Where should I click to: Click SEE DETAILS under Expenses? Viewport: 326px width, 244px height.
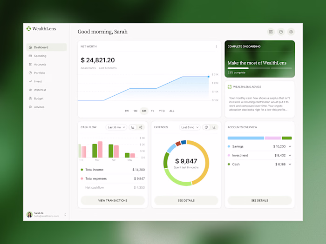pyautogui.click(x=186, y=200)
